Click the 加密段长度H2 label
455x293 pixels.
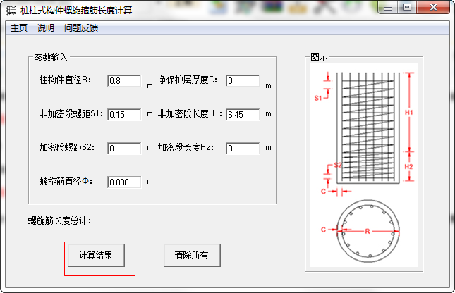pyautogui.click(x=186, y=147)
